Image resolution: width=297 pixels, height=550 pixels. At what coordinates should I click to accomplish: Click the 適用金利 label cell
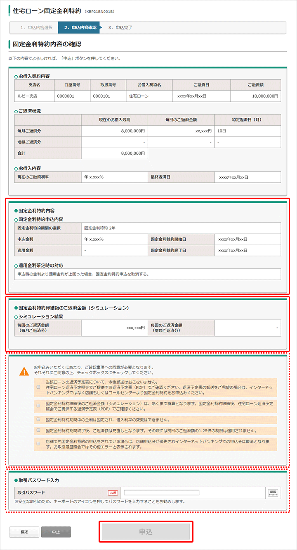(48, 250)
